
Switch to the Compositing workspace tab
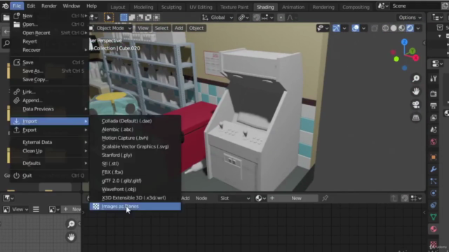point(356,7)
